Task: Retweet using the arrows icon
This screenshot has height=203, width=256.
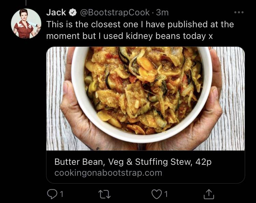Action: click(x=104, y=194)
